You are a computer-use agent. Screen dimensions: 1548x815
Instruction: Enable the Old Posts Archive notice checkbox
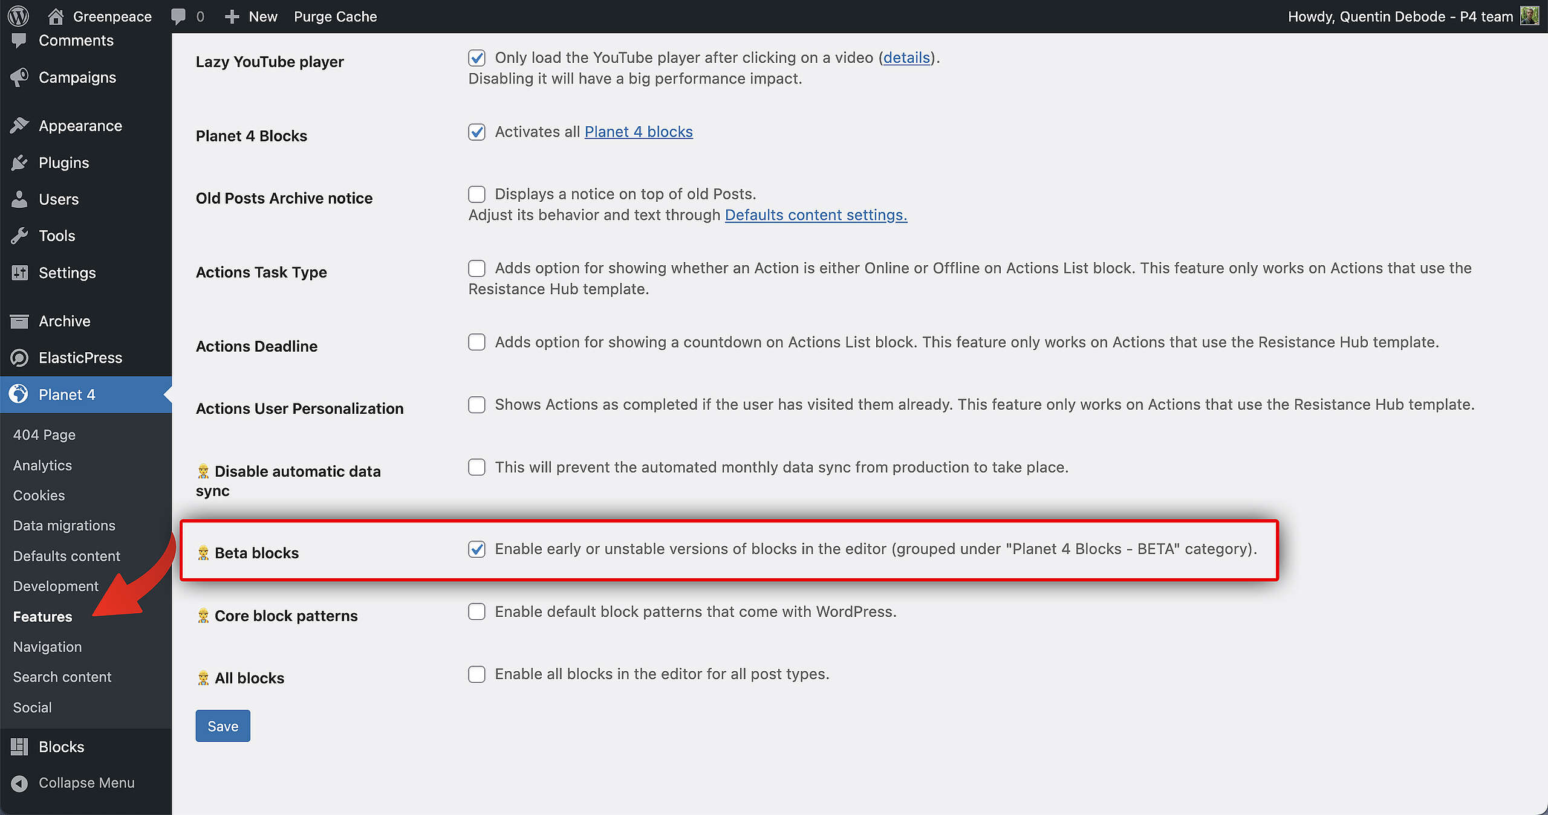(476, 194)
